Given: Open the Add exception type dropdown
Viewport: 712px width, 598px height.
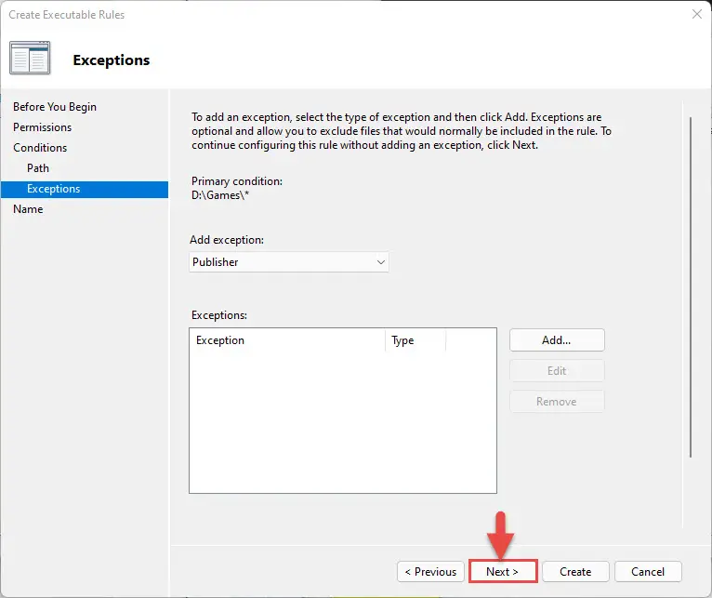Looking at the screenshot, I should [289, 262].
